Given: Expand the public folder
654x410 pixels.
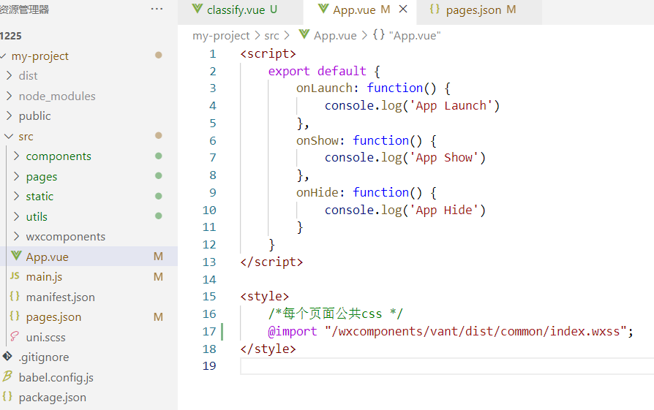Looking at the screenshot, I should pyautogui.click(x=10, y=115).
